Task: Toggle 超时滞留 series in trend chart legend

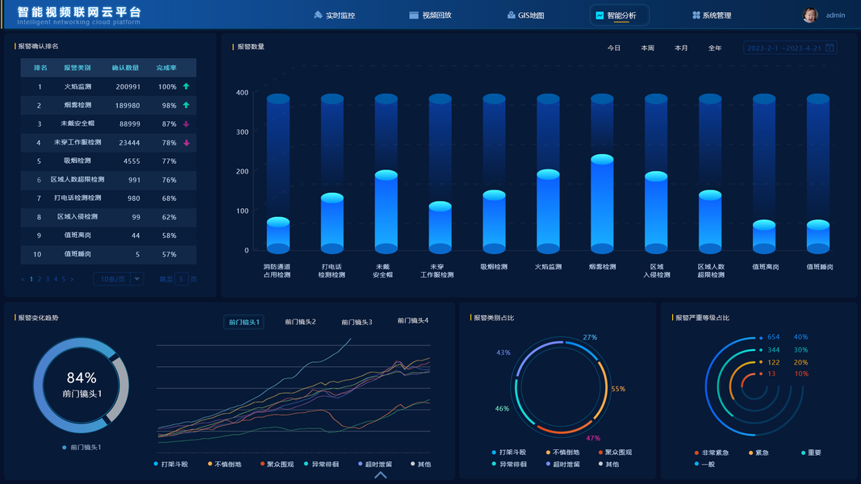Action: 375,465
